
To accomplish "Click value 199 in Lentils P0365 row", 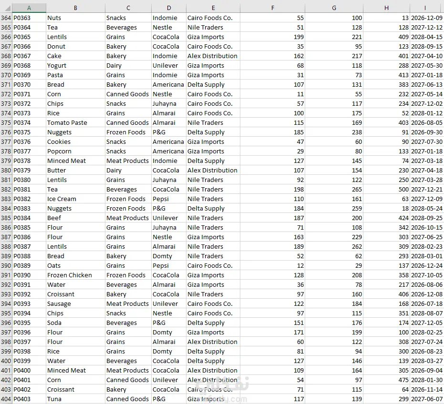I will [x=272, y=37].
